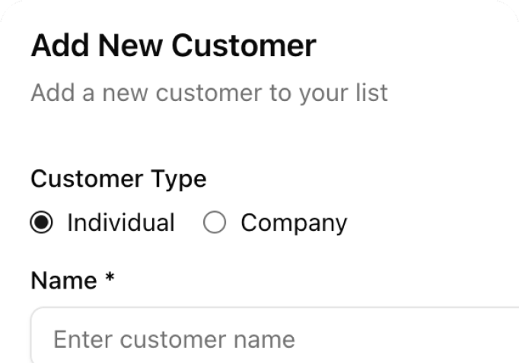Click the Name field label
Viewport: 519px width, 363px height.
point(64,281)
